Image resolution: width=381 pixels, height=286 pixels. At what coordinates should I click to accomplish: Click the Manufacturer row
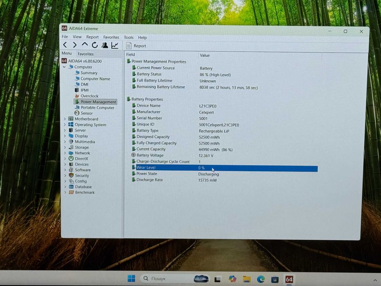click(x=173, y=112)
